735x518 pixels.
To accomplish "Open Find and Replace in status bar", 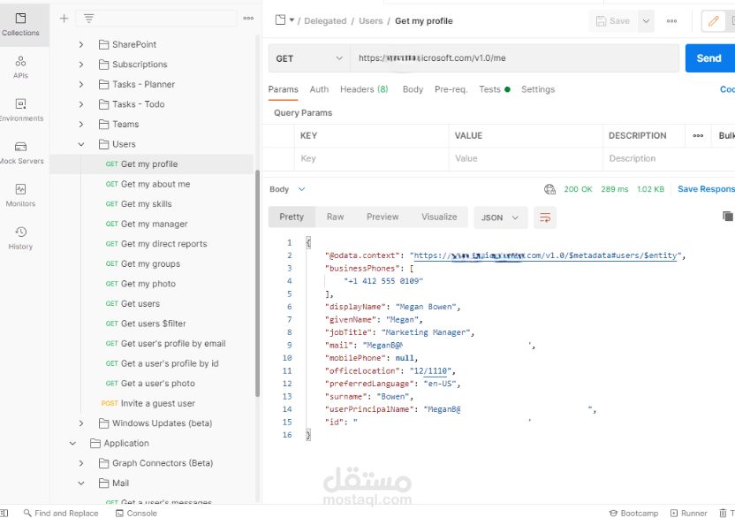I will coord(61,513).
